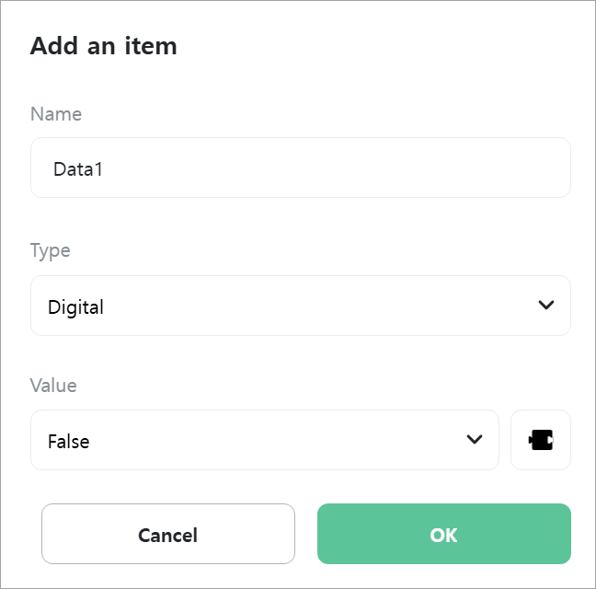Switch value input to block mode
Screen dimensions: 596x589
tap(541, 440)
